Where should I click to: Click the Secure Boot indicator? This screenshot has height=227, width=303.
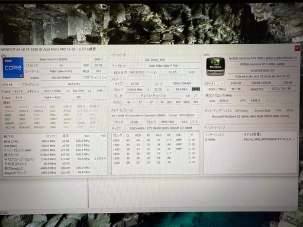[x=262, y=111]
